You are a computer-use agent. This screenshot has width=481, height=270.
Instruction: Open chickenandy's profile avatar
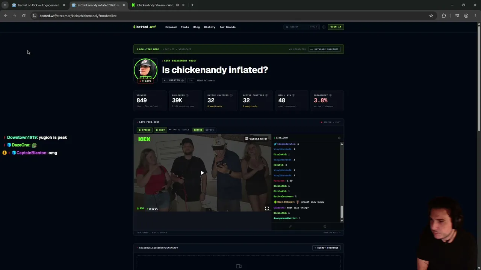click(145, 69)
